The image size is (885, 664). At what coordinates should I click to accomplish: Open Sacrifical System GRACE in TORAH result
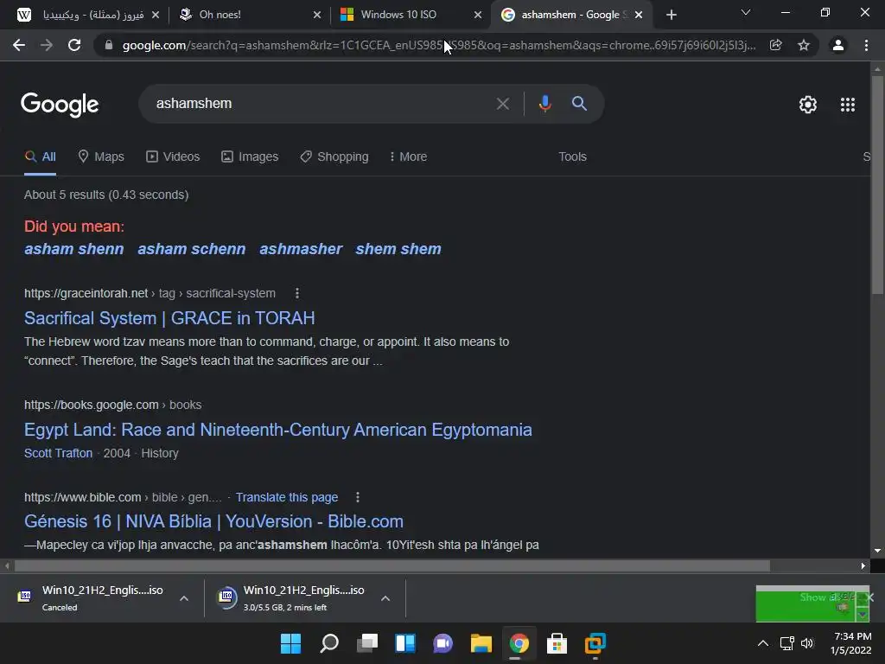click(169, 318)
